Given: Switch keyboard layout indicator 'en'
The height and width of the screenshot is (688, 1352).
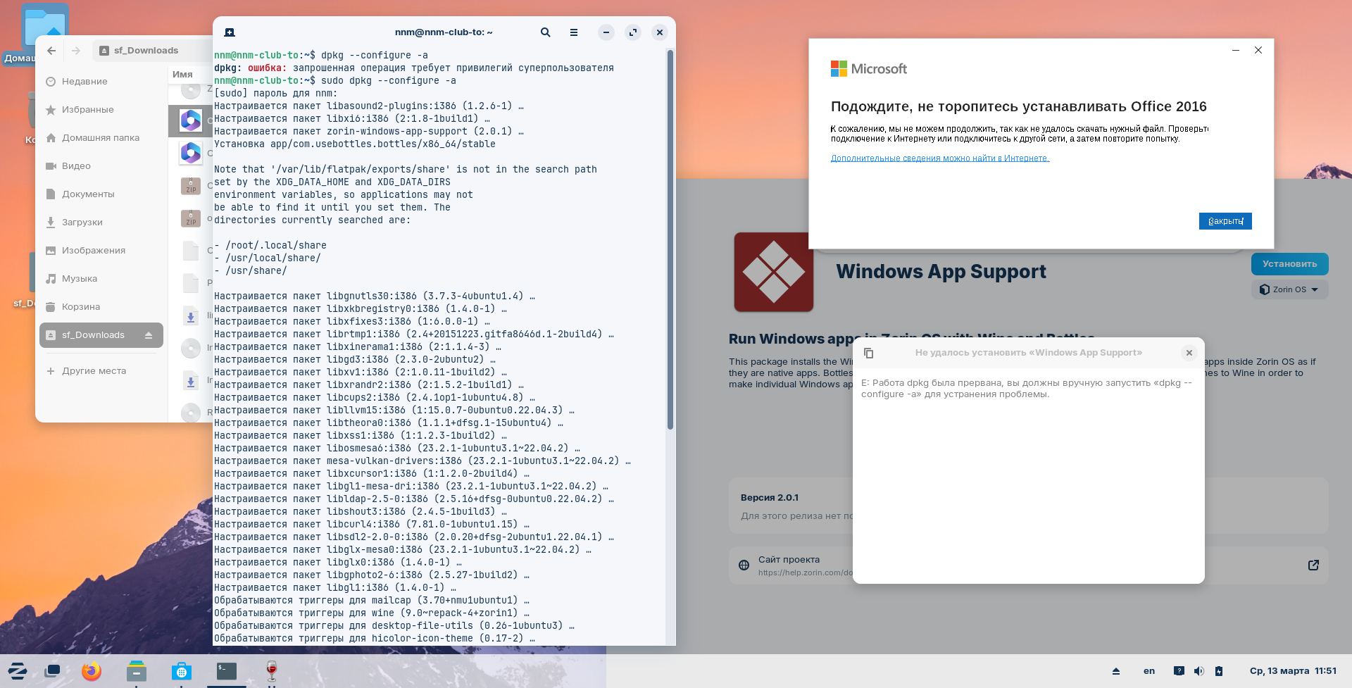Looking at the screenshot, I should 1149,671.
